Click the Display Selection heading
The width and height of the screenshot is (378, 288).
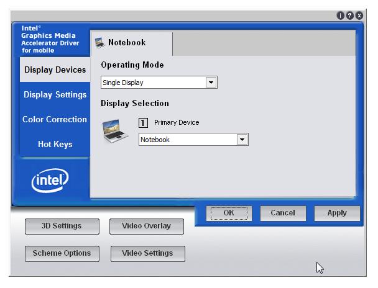(x=135, y=104)
